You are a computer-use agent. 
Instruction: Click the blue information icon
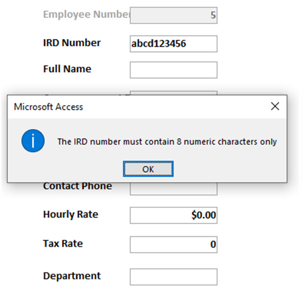click(33, 141)
